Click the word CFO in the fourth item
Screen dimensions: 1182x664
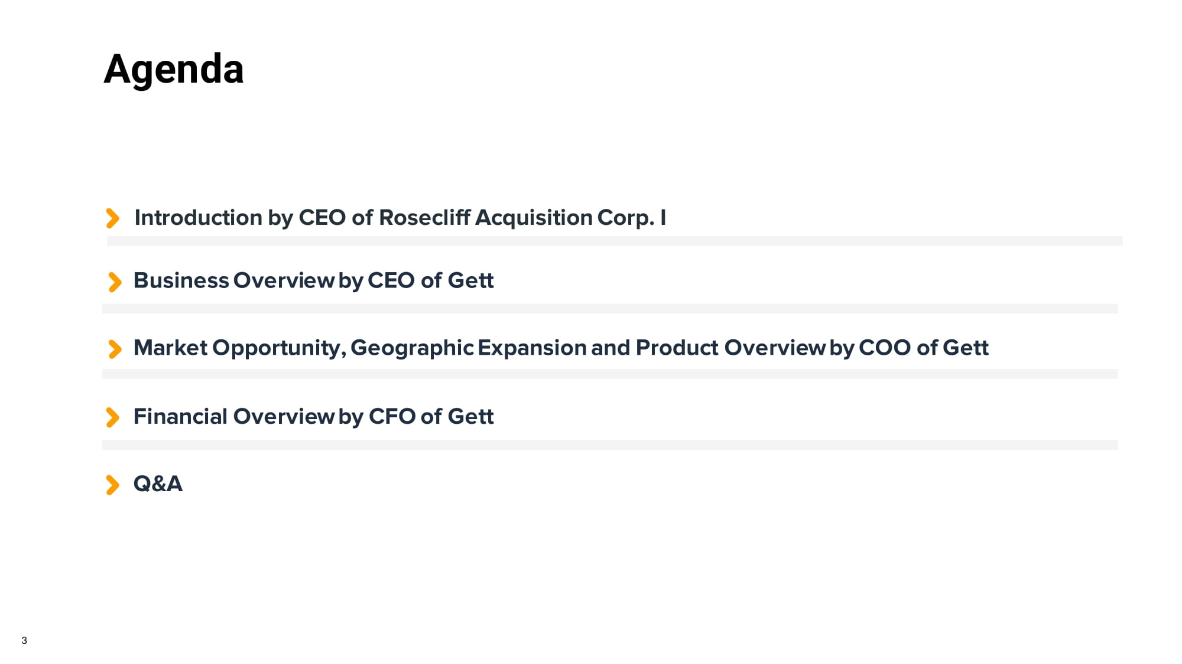(x=392, y=417)
